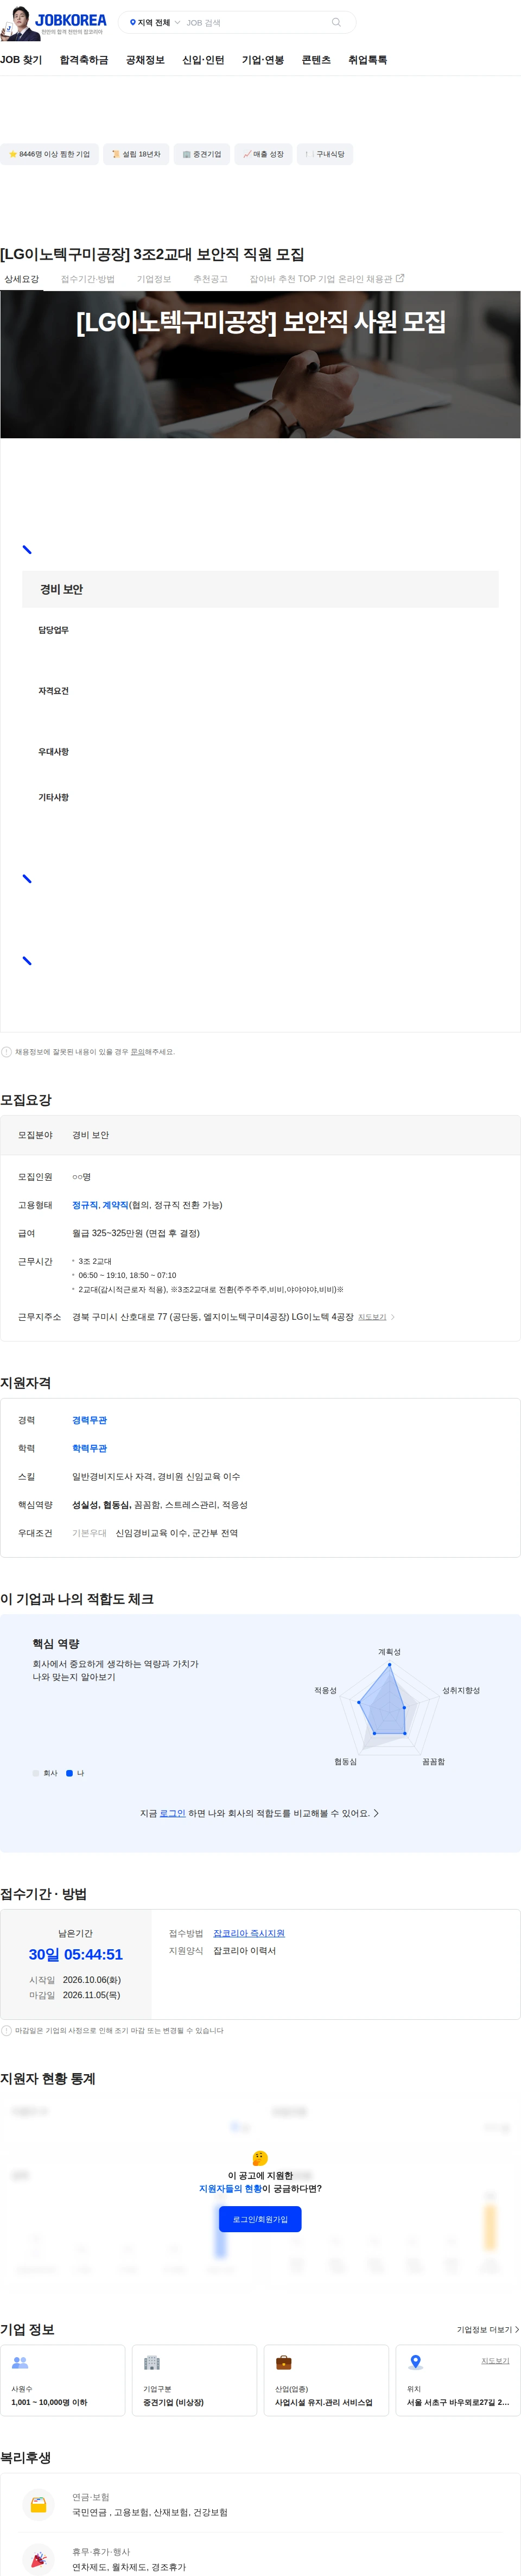Click the 회사 legend dot
The width and height of the screenshot is (521, 2576).
coord(36,1773)
